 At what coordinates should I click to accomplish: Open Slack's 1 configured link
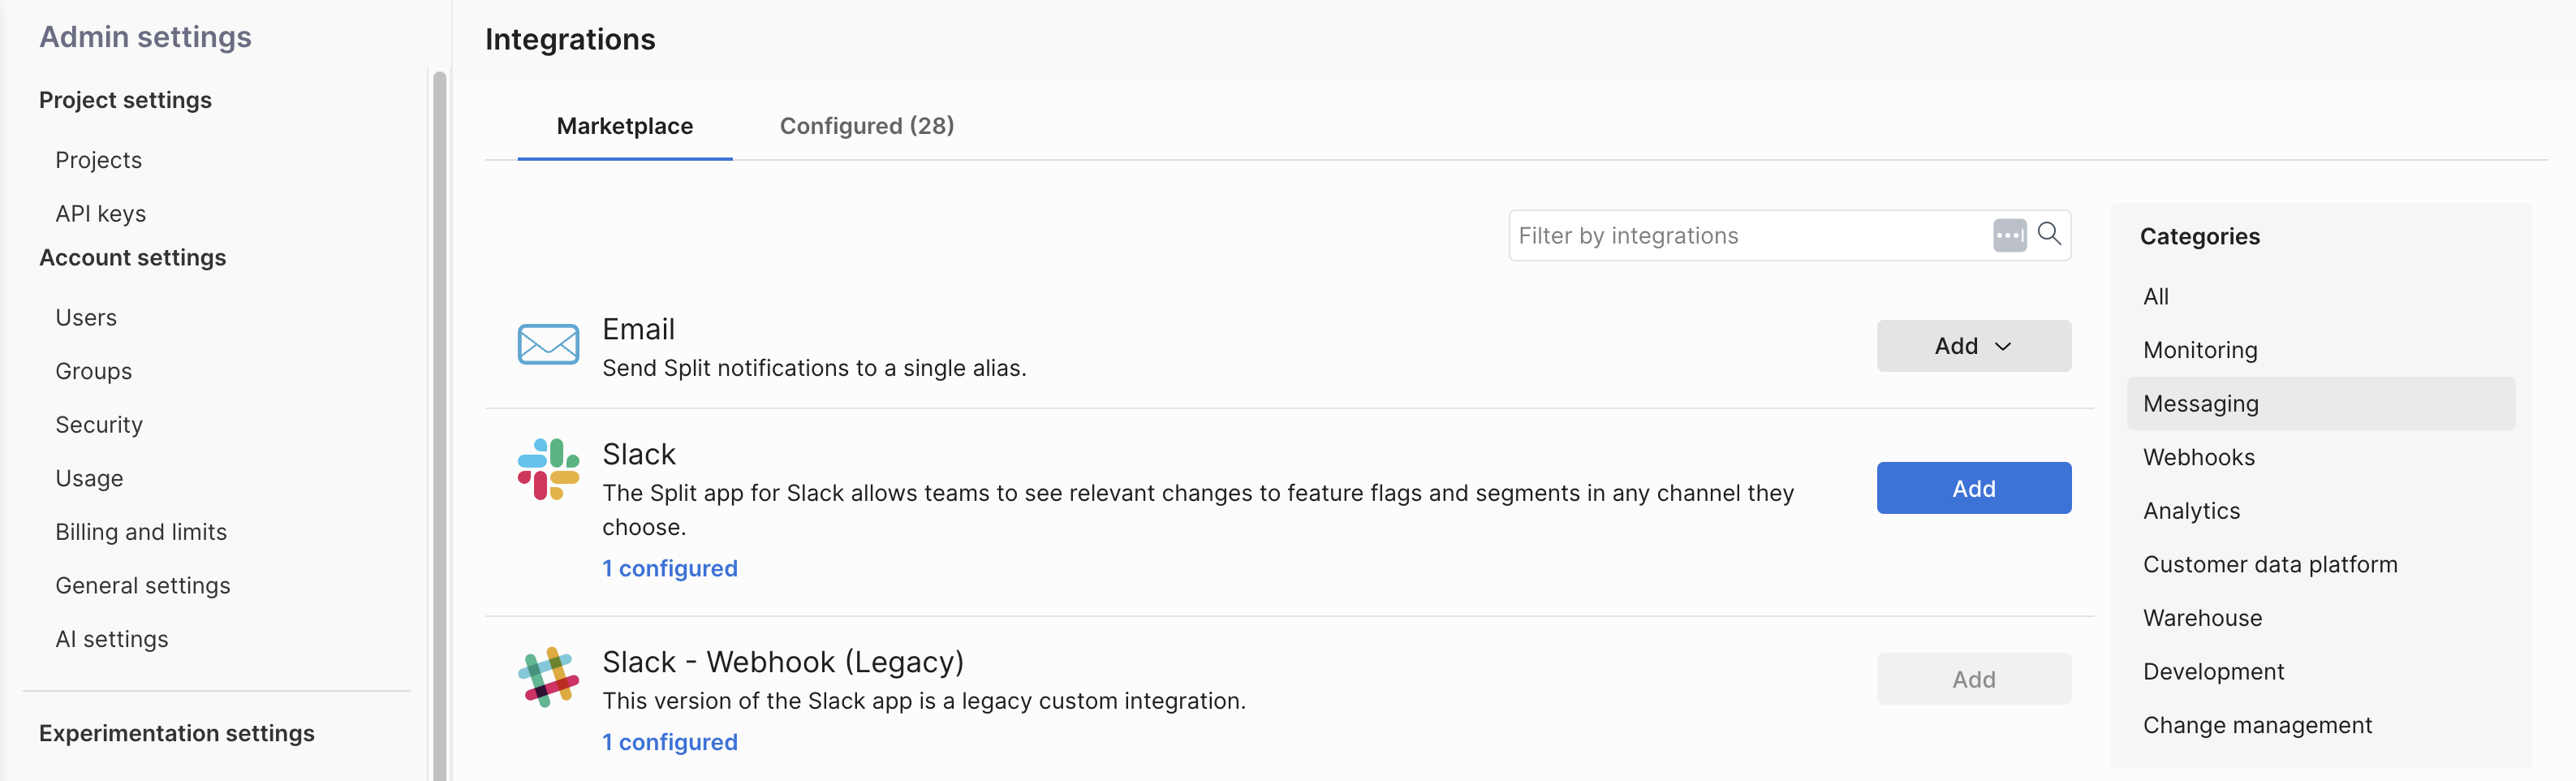click(669, 568)
